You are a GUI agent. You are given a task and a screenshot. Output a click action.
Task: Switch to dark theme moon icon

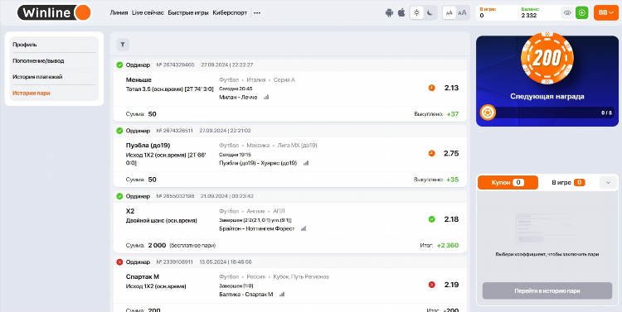pyautogui.click(x=430, y=12)
